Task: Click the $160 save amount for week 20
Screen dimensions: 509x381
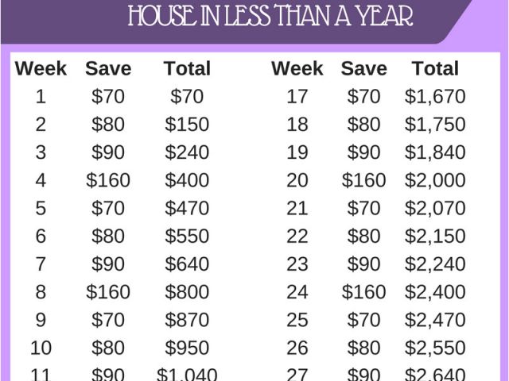Action: [363, 180]
